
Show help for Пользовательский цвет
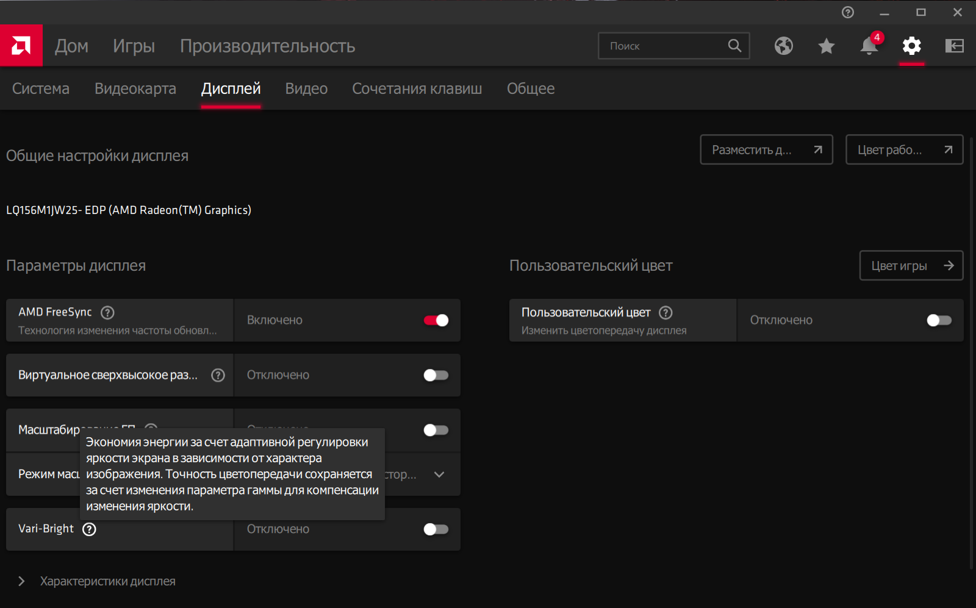666,312
